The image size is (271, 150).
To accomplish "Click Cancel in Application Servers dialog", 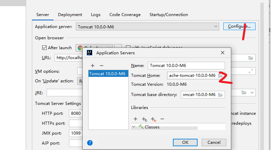I will tap(214, 142).
